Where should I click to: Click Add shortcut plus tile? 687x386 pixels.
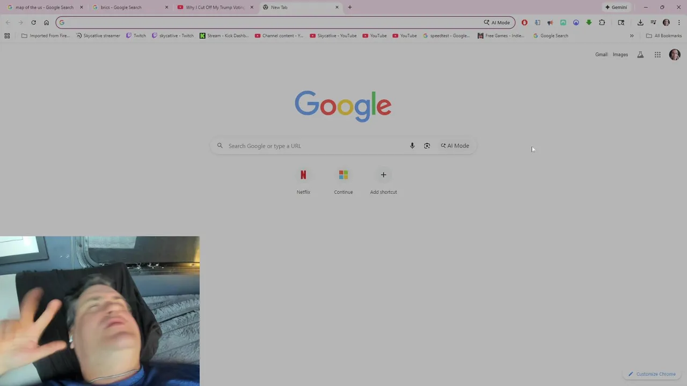pos(383,181)
